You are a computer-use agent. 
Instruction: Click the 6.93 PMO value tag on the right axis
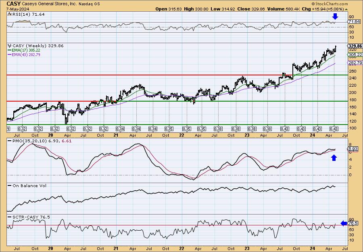click(353, 149)
